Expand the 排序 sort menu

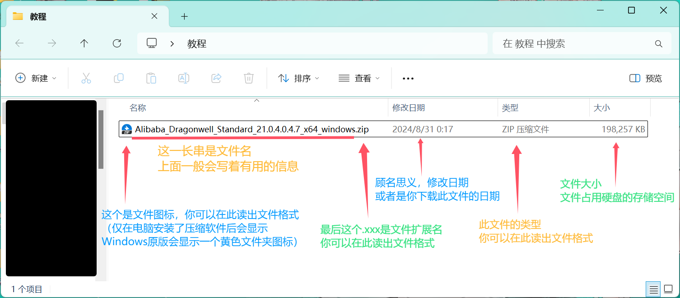[298, 78]
